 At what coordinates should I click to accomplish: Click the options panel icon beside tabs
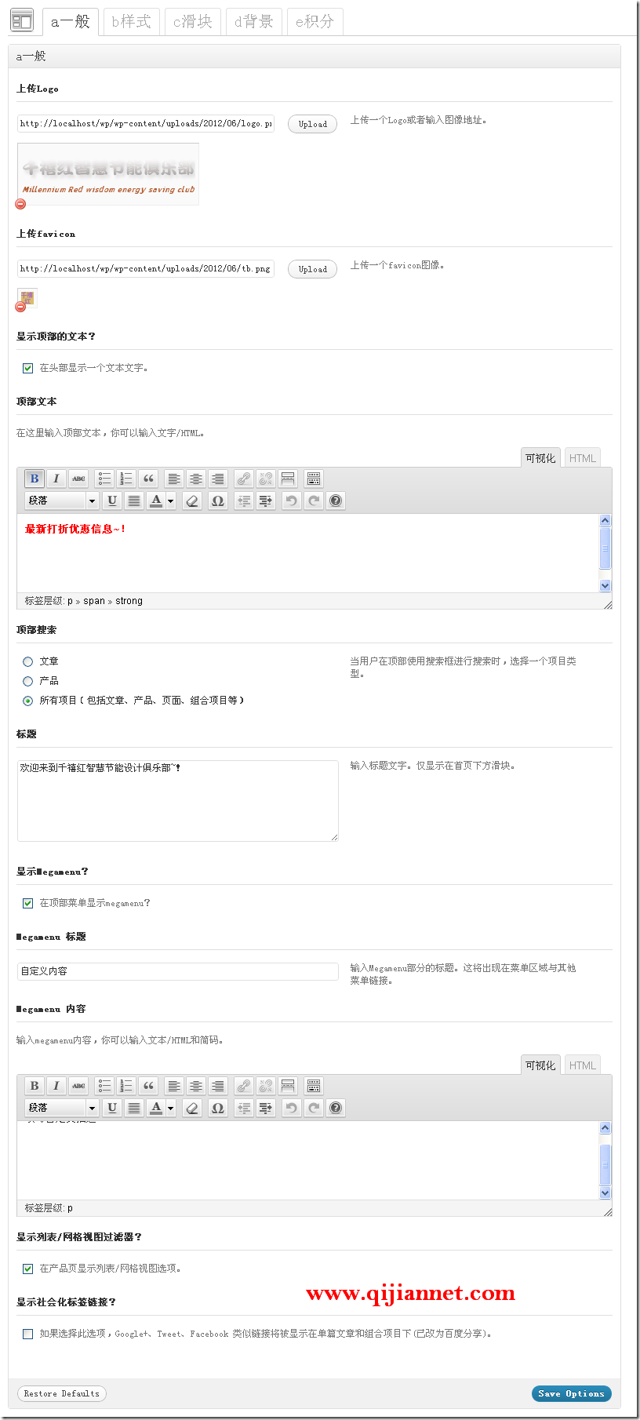click(x=22, y=21)
